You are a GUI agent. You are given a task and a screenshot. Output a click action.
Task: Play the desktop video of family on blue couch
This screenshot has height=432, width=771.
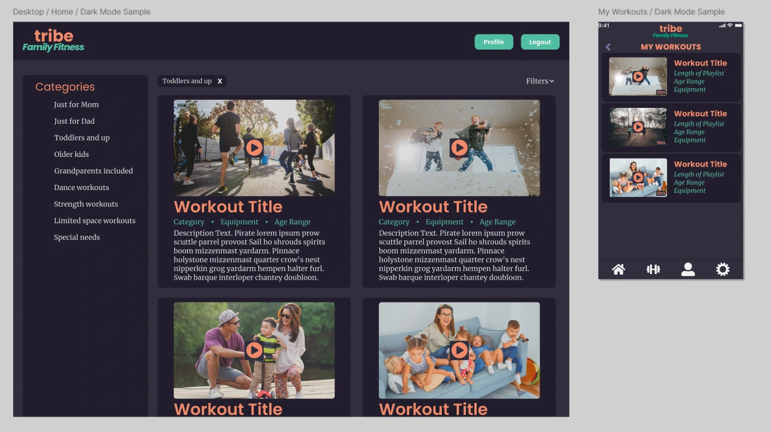point(459,350)
